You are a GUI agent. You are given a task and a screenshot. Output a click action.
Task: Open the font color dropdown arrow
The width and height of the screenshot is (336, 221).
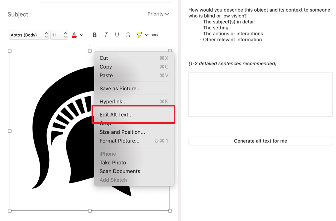click(81, 35)
